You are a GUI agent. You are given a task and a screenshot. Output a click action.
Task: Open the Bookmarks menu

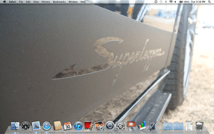pos(59,2)
